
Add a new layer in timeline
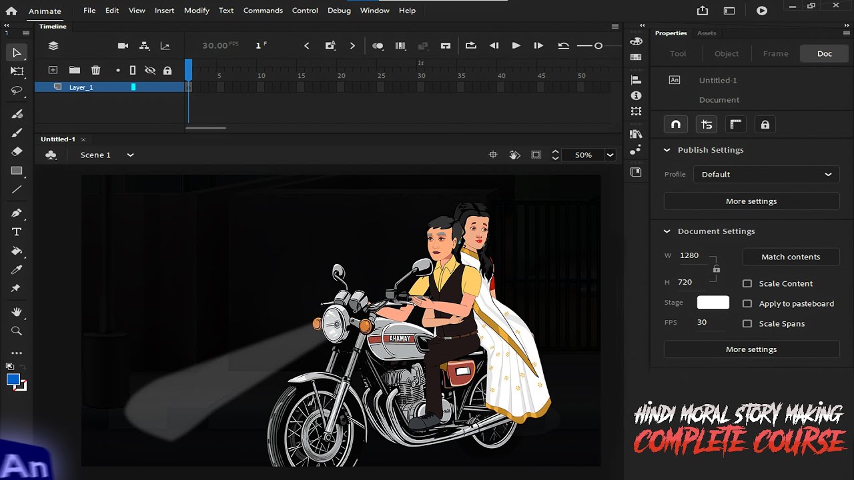[53, 70]
